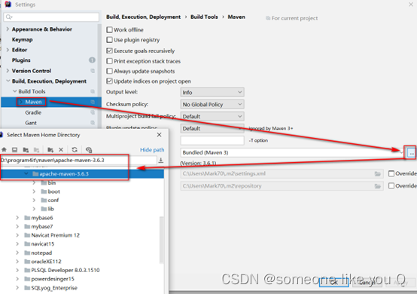
Task: Jump to the project directory icon
Action: pyautogui.click(x=26, y=150)
